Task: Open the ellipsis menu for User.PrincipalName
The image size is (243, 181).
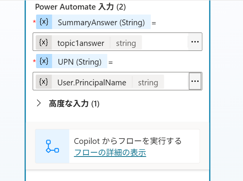Action: pos(195,81)
